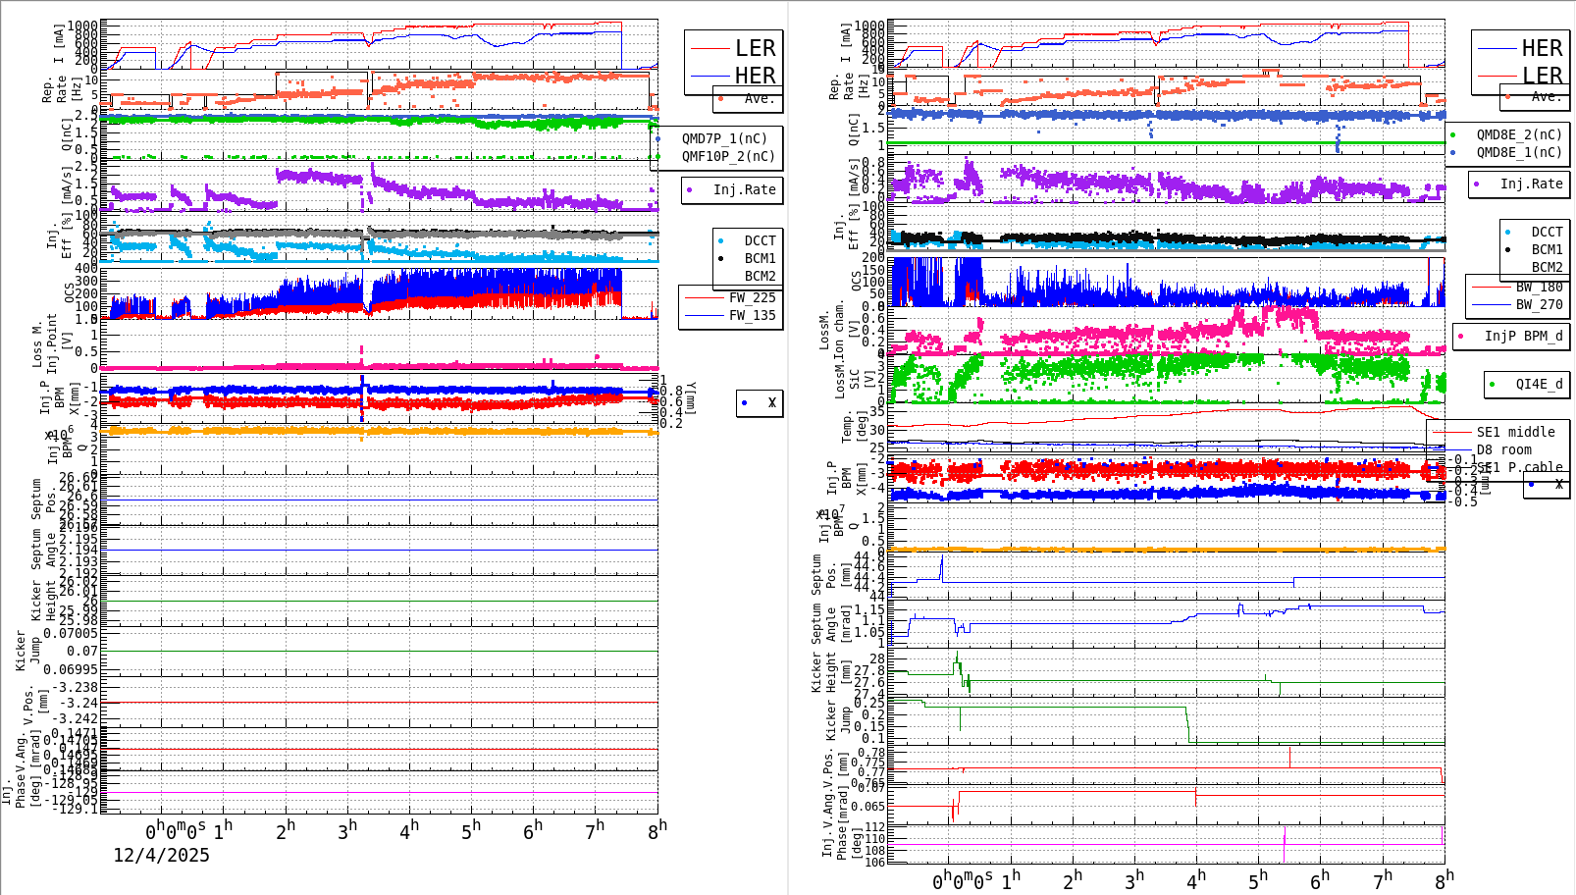
Task: Click the QMD8E_1(nC) blue legend dot
Action: click(x=1454, y=152)
